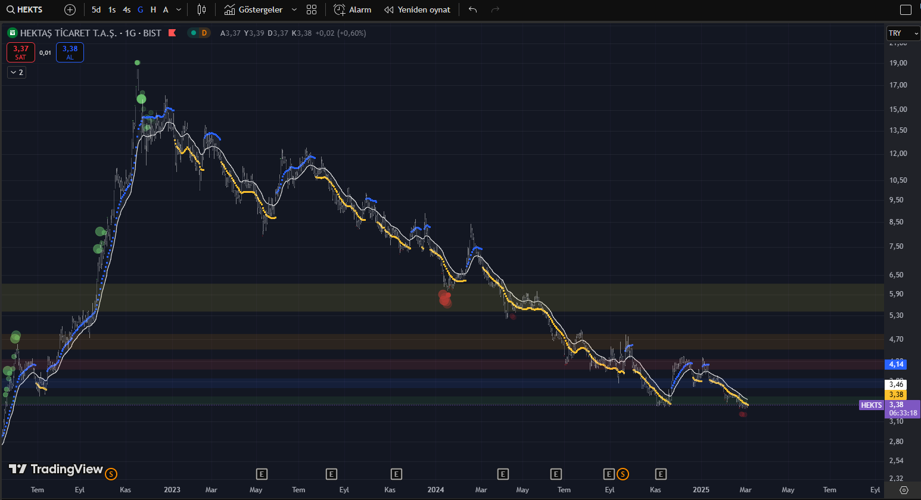Click the red flag next to symbol title

[x=172, y=33]
